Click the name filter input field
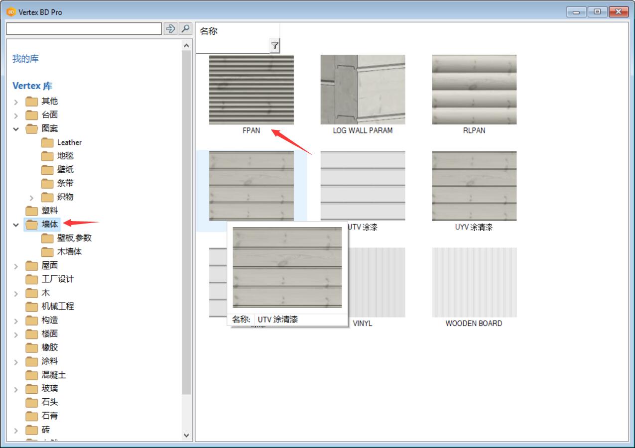The image size is (635, 448). (233, 46)
